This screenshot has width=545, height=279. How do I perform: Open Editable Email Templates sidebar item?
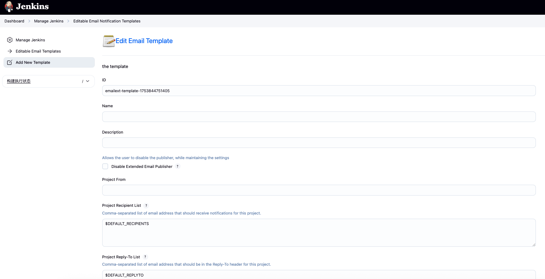pyautogui.click(x=38, y=51)
